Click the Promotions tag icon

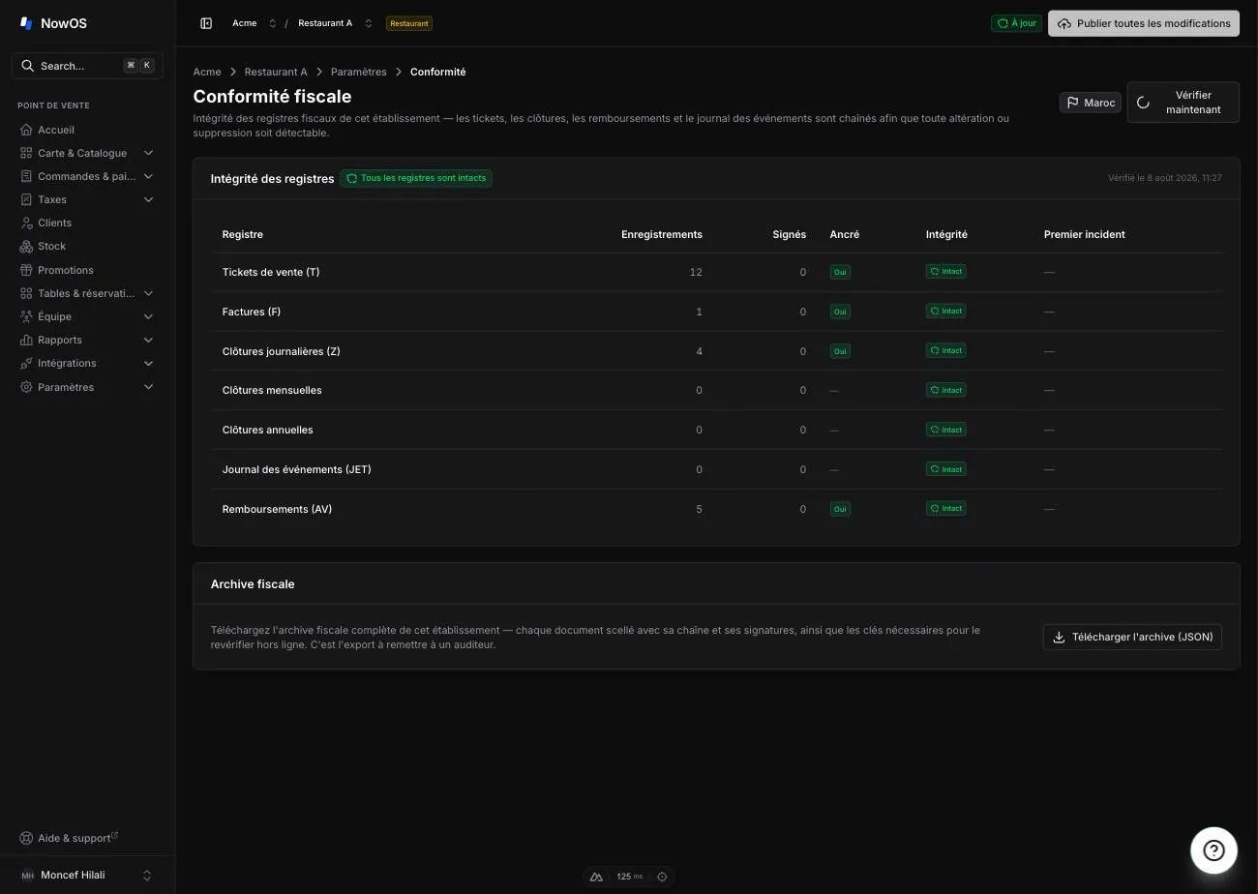26,270
